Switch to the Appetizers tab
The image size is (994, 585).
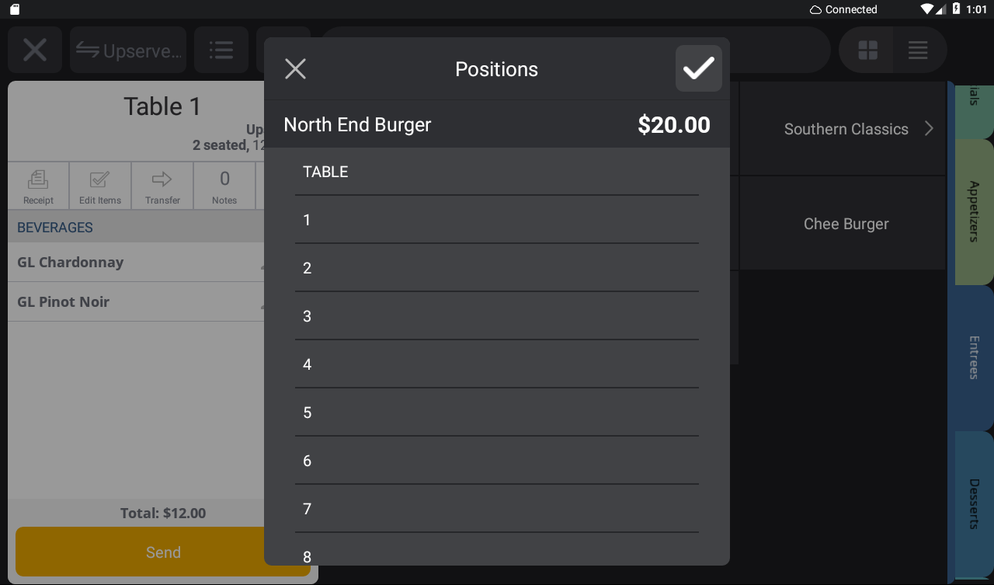974,211
